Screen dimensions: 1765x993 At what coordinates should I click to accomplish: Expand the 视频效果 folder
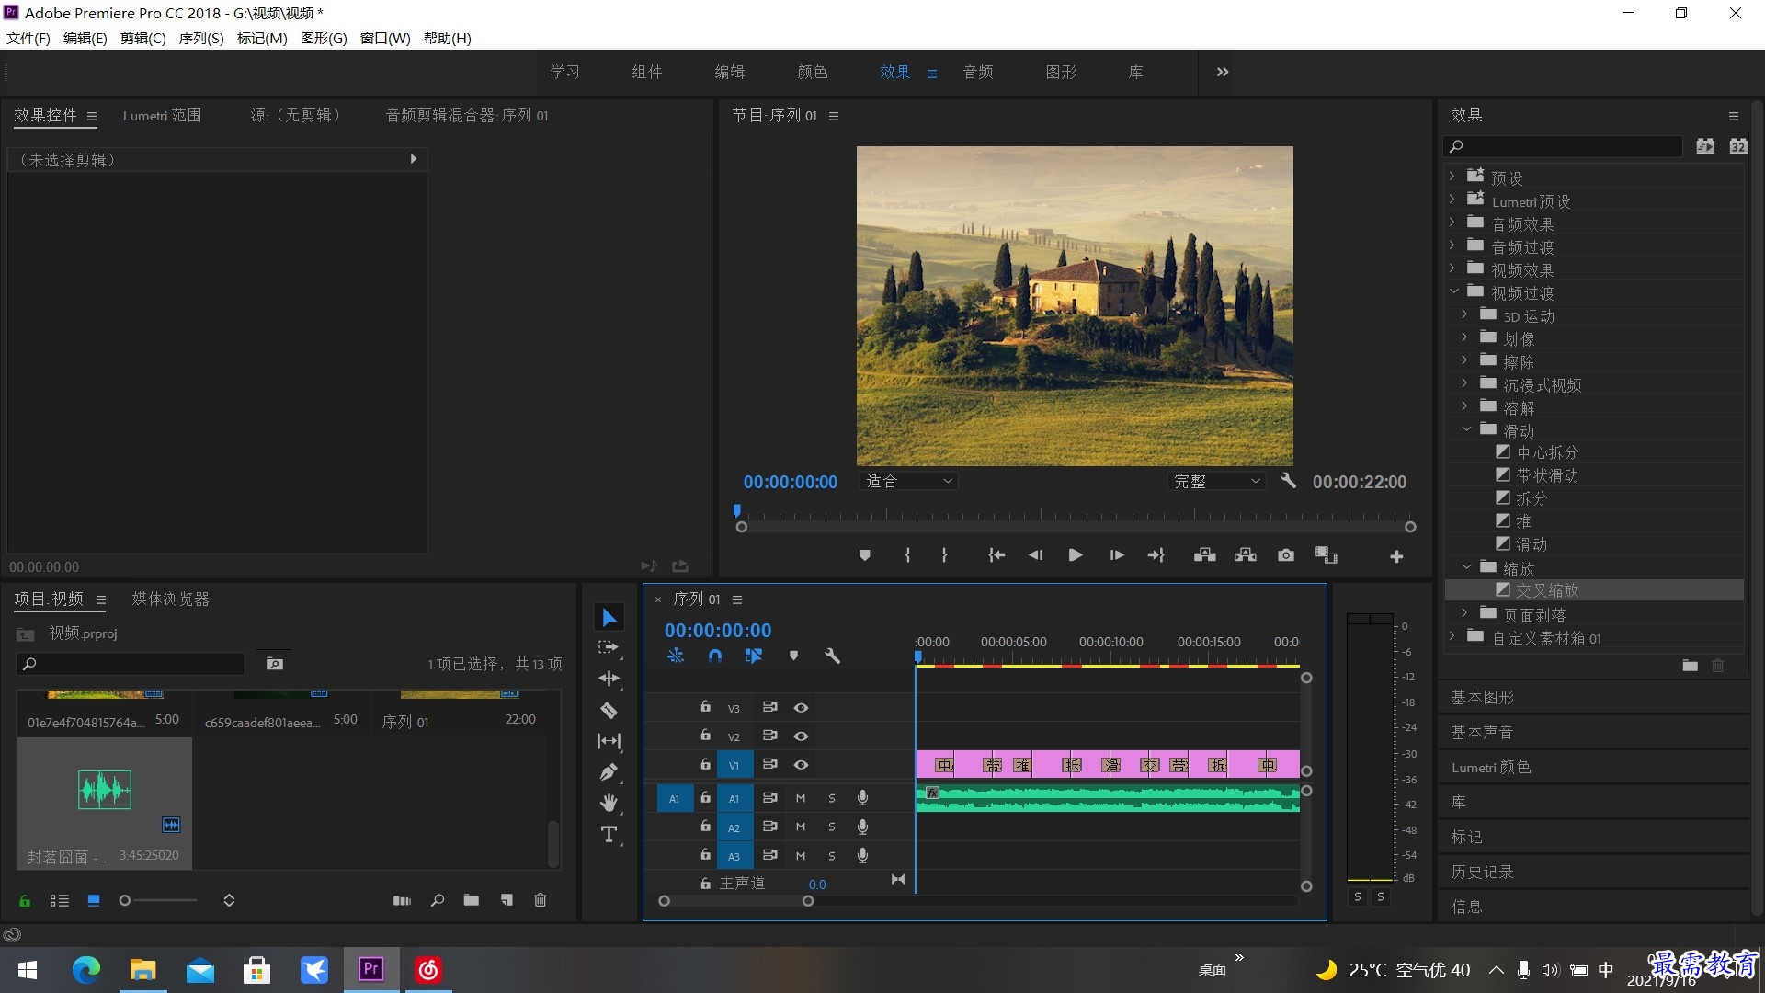coord(1452,268)
